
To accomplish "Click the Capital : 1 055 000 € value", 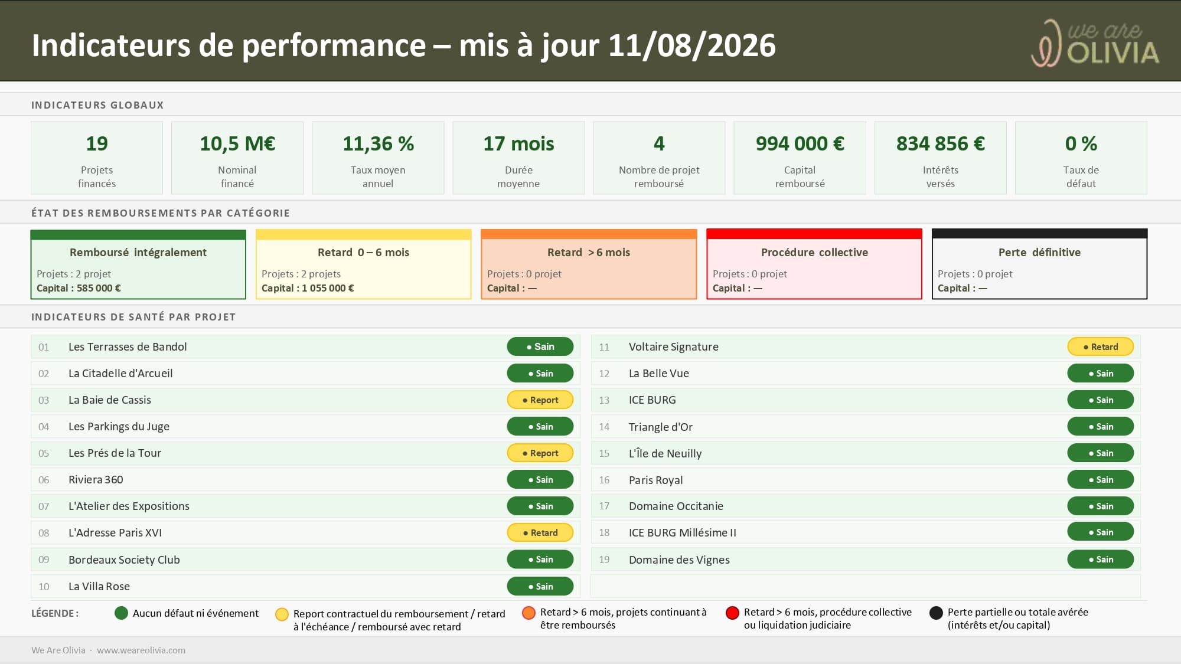I will [x=308, y=288].
